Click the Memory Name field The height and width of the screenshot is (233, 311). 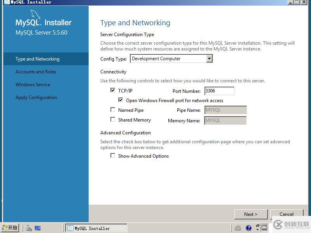[x=225, y=120]
